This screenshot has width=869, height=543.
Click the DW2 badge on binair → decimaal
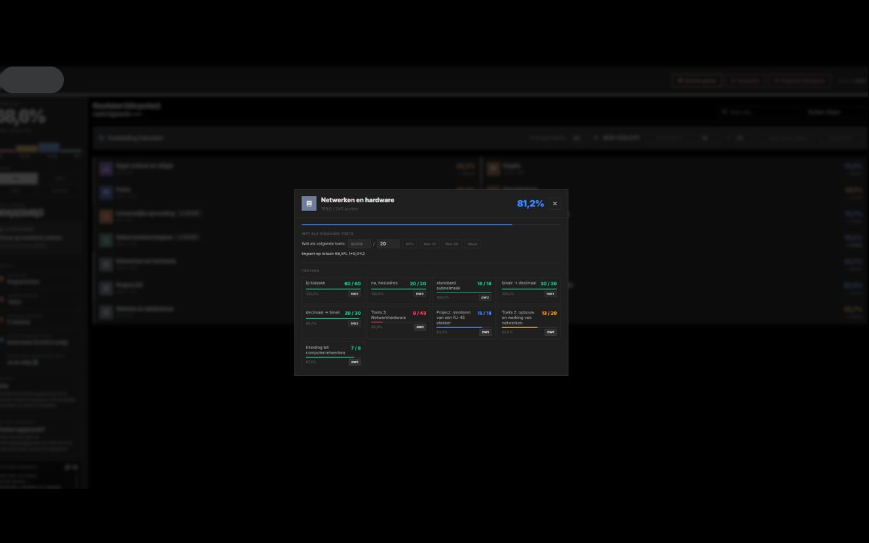click(550, 294)
